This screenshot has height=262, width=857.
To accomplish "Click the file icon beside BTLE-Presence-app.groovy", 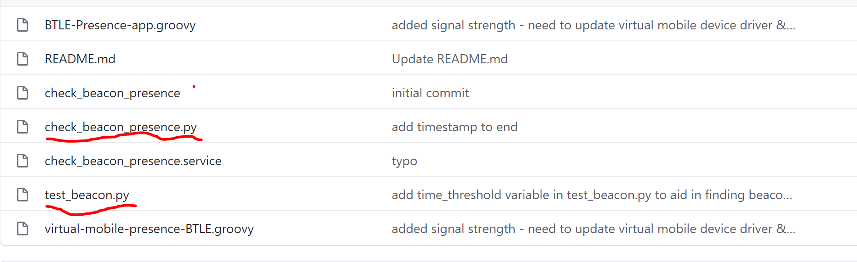I will [x=23, y=25].
